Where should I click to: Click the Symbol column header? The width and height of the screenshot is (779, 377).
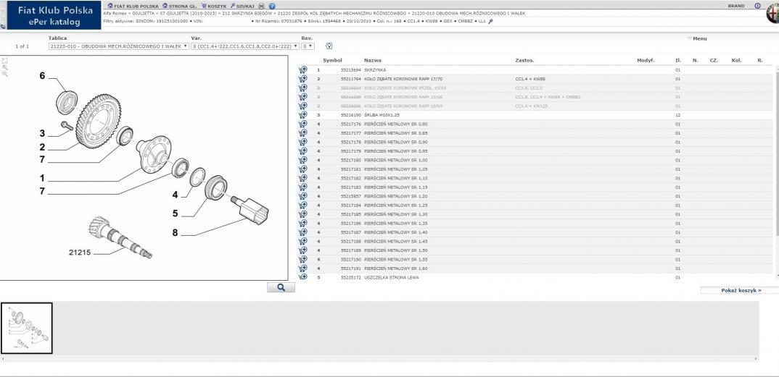coord(332,61)
